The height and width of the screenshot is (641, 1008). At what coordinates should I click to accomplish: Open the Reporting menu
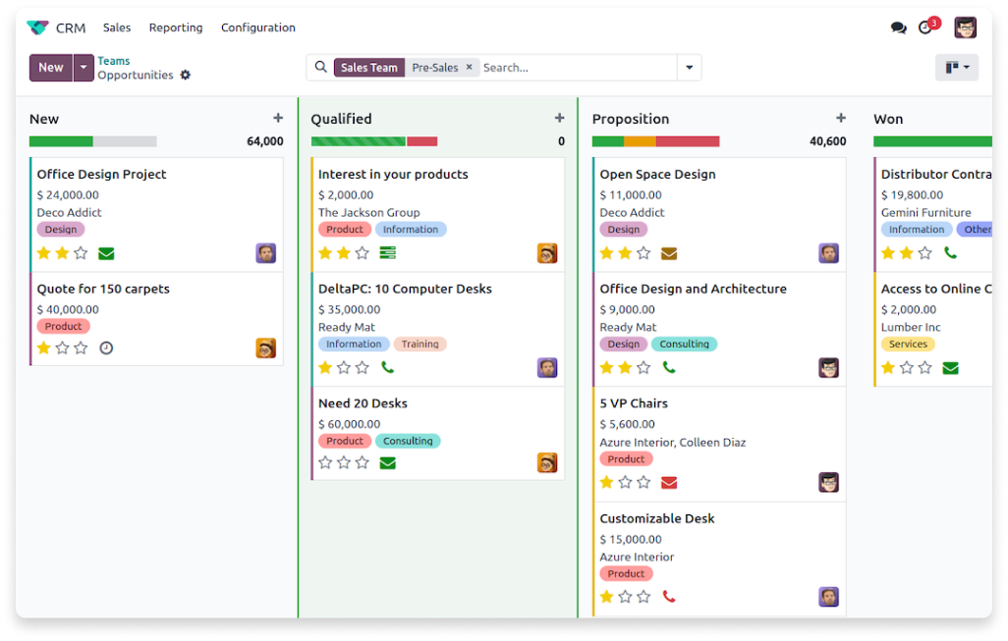point(176,27)
